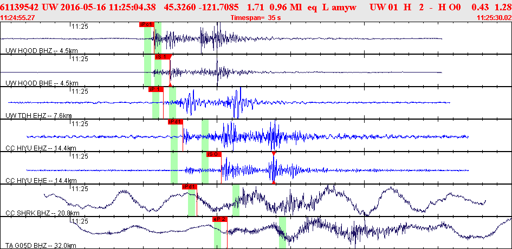Select the iS 1 pick flag on HOOD BHE
512x249 pixels.
[163, 57]
